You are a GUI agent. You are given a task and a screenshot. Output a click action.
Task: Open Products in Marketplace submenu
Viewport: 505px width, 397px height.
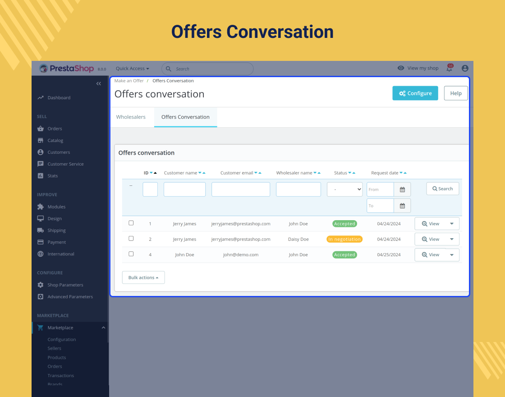57,357
